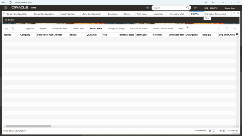Sort by the Item Code column header
Viewport: 242px width, 136px height.
(144, 35)
